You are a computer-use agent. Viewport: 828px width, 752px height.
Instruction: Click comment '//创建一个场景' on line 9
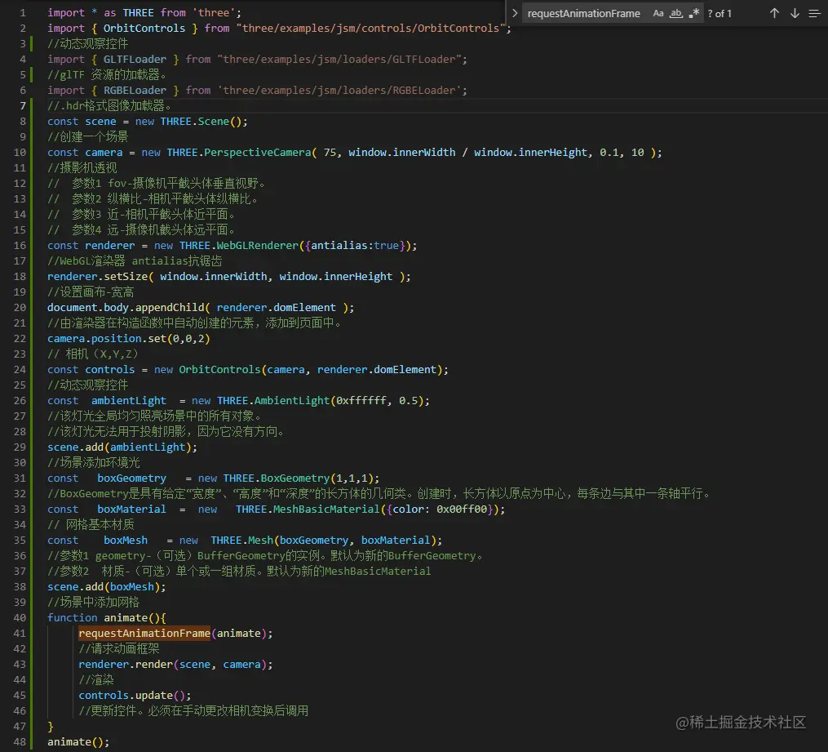[x=87, y=137]
